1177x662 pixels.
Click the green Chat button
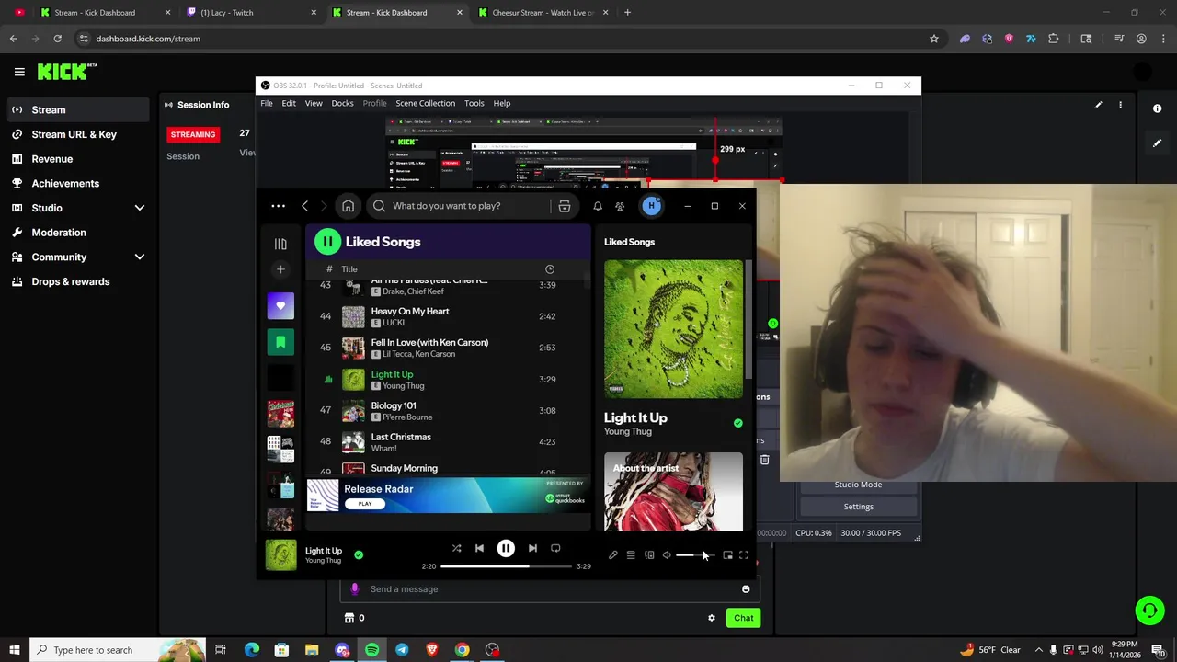tap(743, 618)
